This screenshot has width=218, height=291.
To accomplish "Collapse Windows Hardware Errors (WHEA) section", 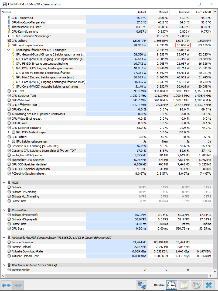I will [4, 265].
